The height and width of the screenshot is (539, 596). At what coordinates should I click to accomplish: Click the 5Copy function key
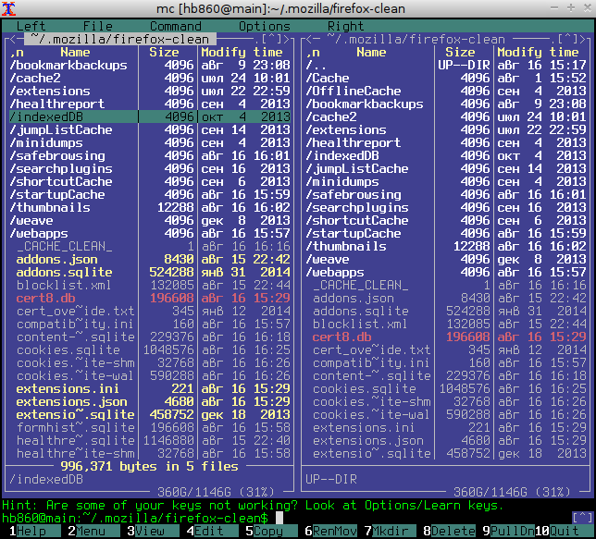click(272, 531)
